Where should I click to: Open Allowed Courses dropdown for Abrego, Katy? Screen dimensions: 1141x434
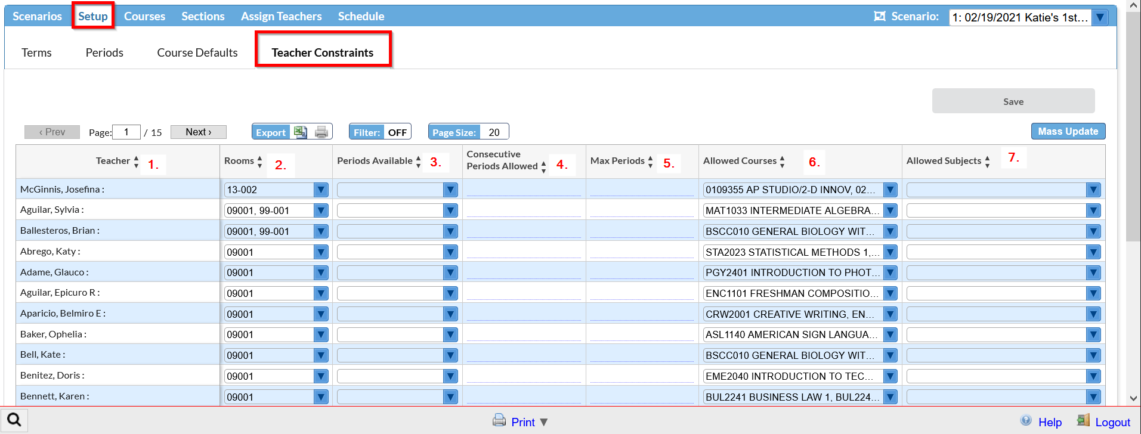point(890,252)
